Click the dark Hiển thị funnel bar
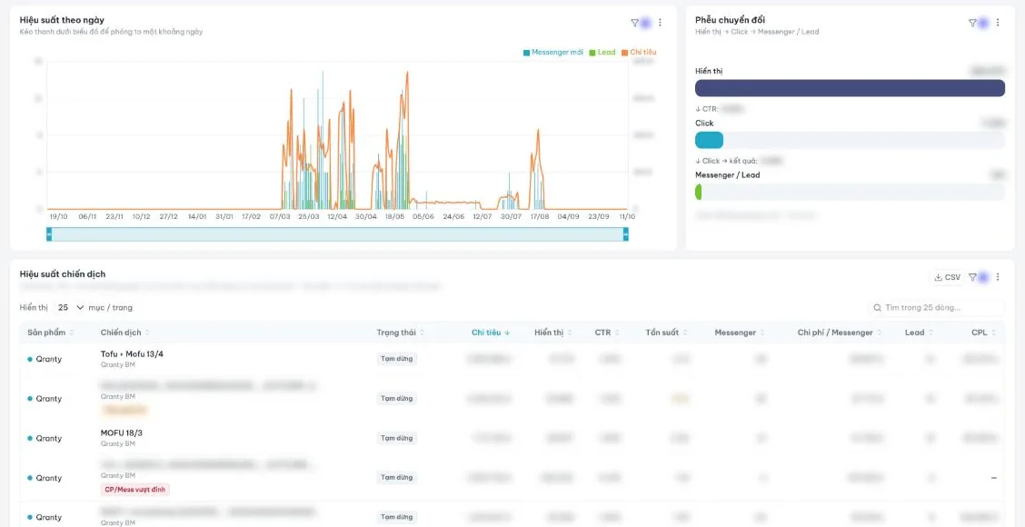 (x=850, y=88)
